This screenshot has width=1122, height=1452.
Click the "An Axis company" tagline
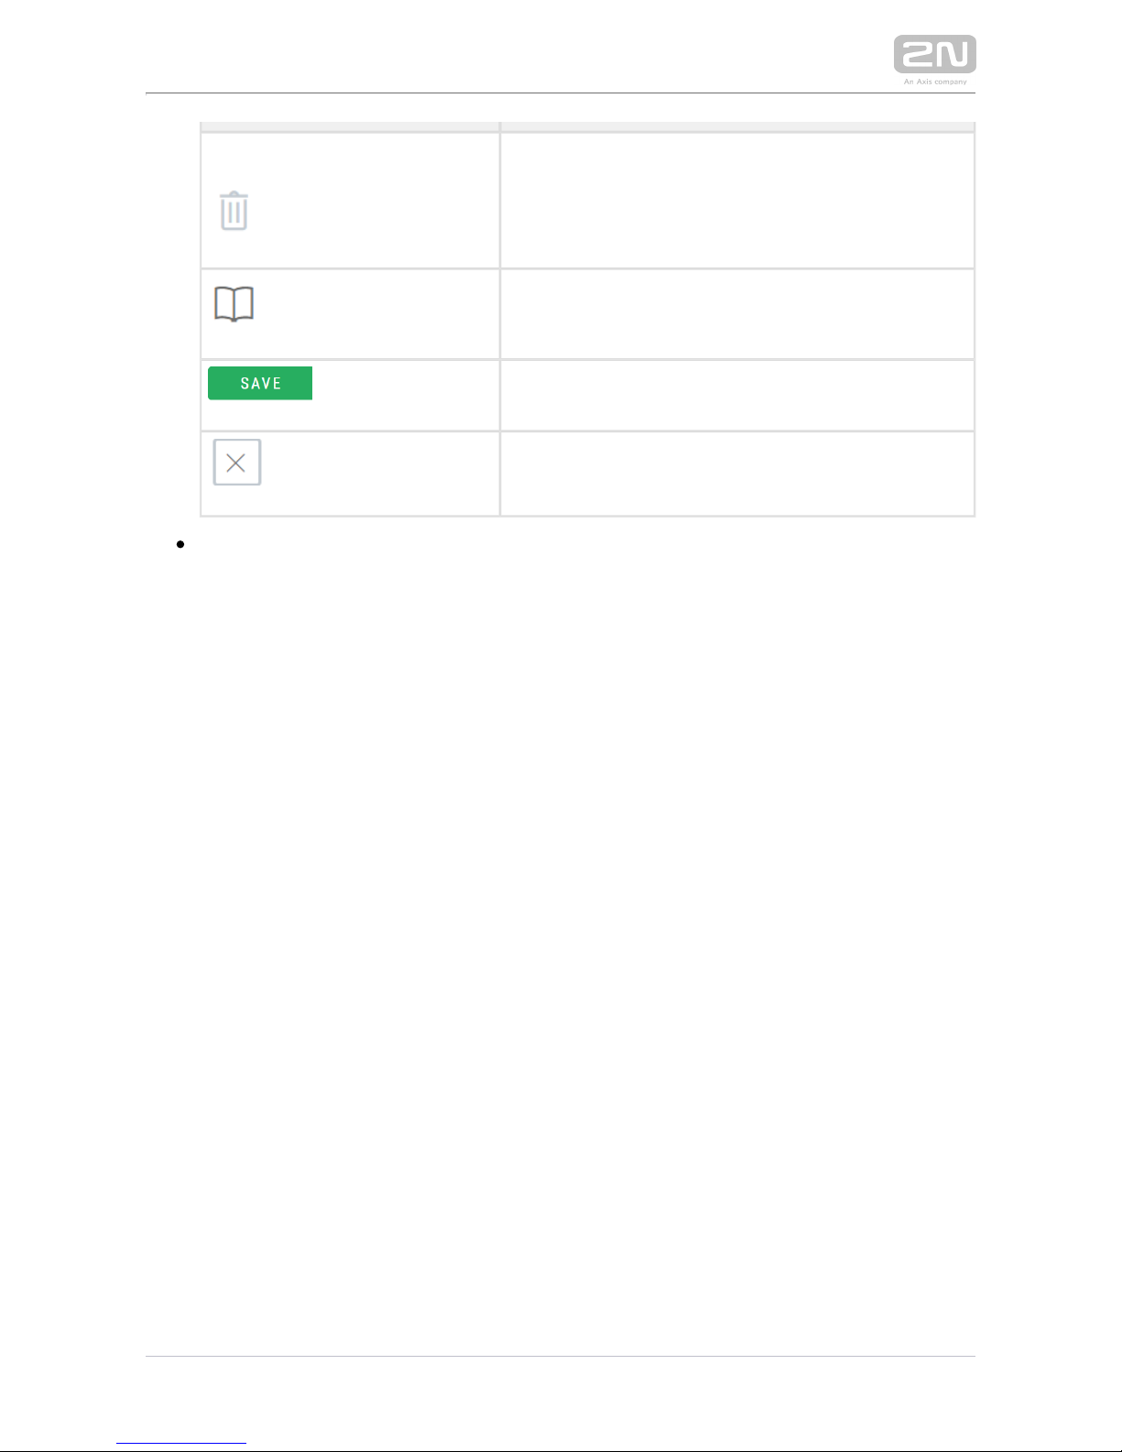[935, 82]
